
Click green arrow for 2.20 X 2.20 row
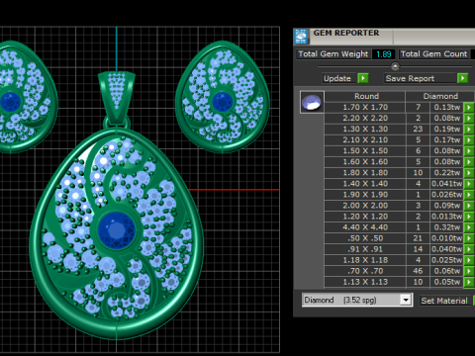pyautogui.click(x=469, y=118)
